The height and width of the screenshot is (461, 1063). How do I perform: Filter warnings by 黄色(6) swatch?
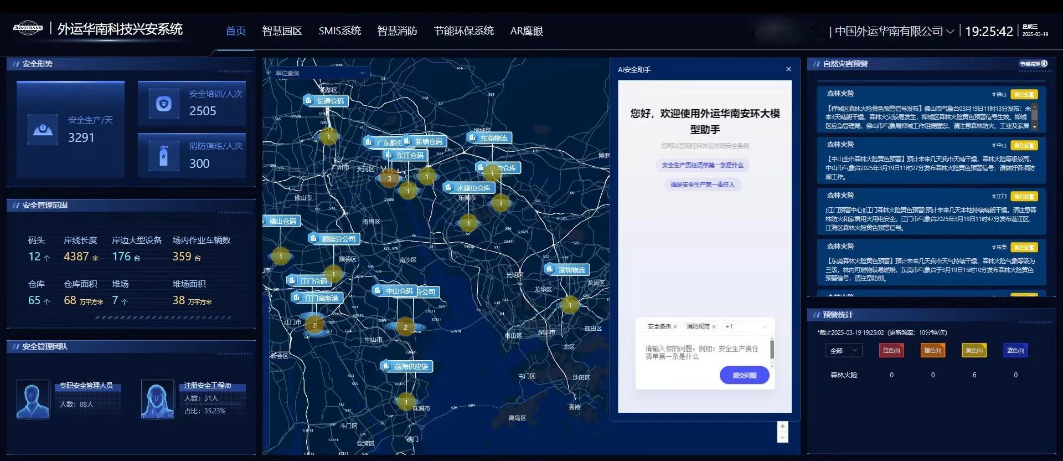tap(974, 350)
